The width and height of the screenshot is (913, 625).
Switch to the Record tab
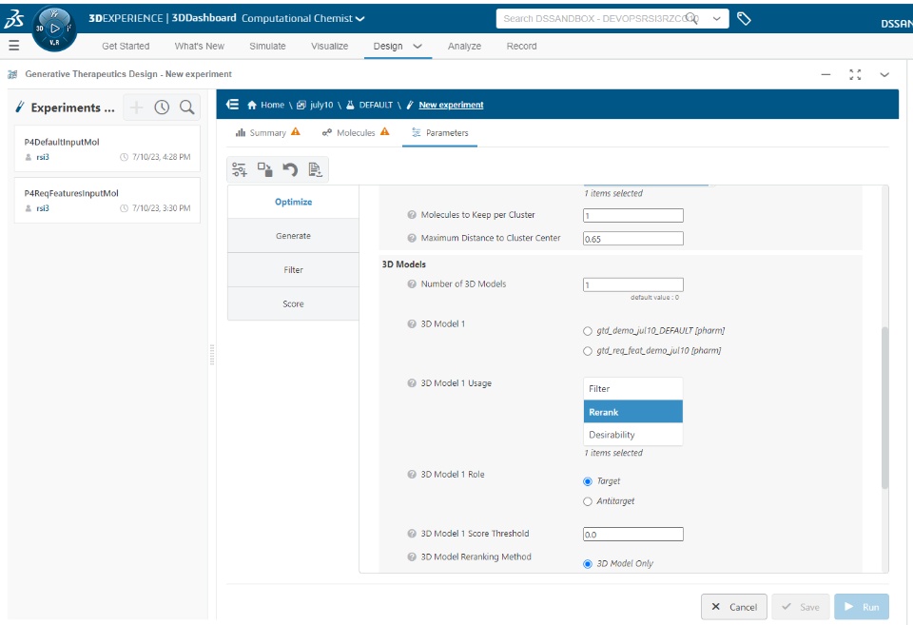pos(522,46)
